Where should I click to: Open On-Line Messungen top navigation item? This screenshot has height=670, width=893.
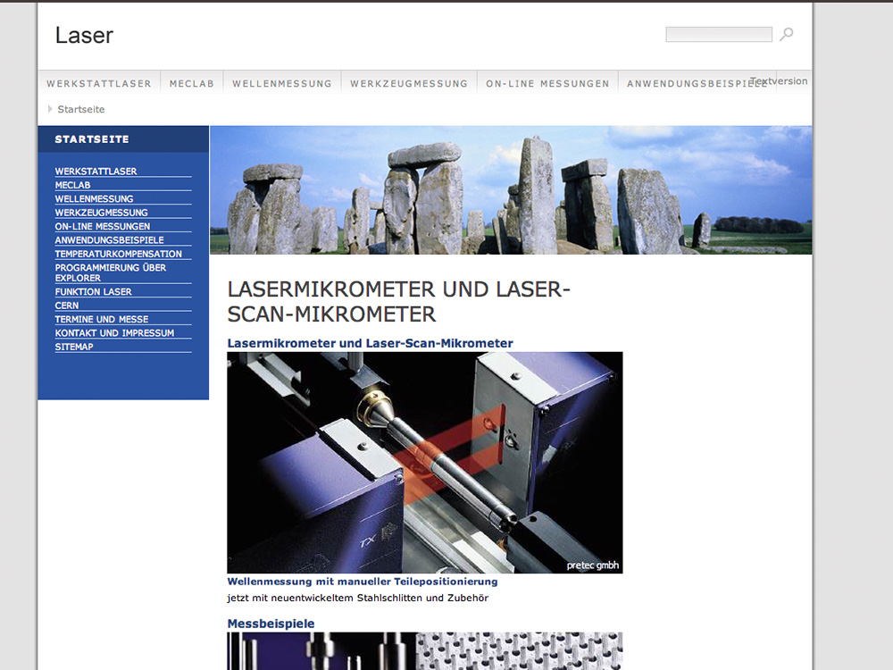tap(547, 84)
